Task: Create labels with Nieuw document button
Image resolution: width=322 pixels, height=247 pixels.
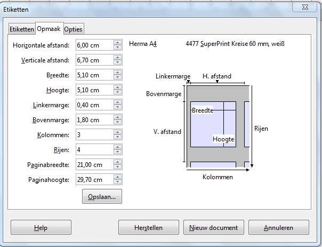Action: (x=213, y=228)
